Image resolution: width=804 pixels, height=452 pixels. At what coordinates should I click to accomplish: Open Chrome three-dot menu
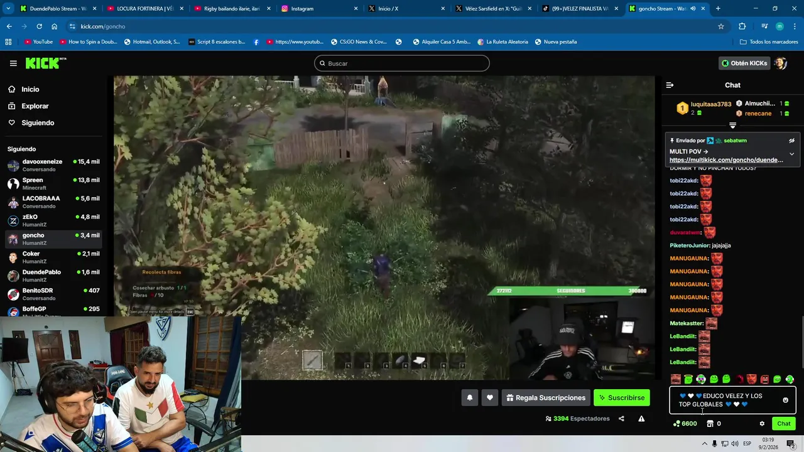coord(794,26)
